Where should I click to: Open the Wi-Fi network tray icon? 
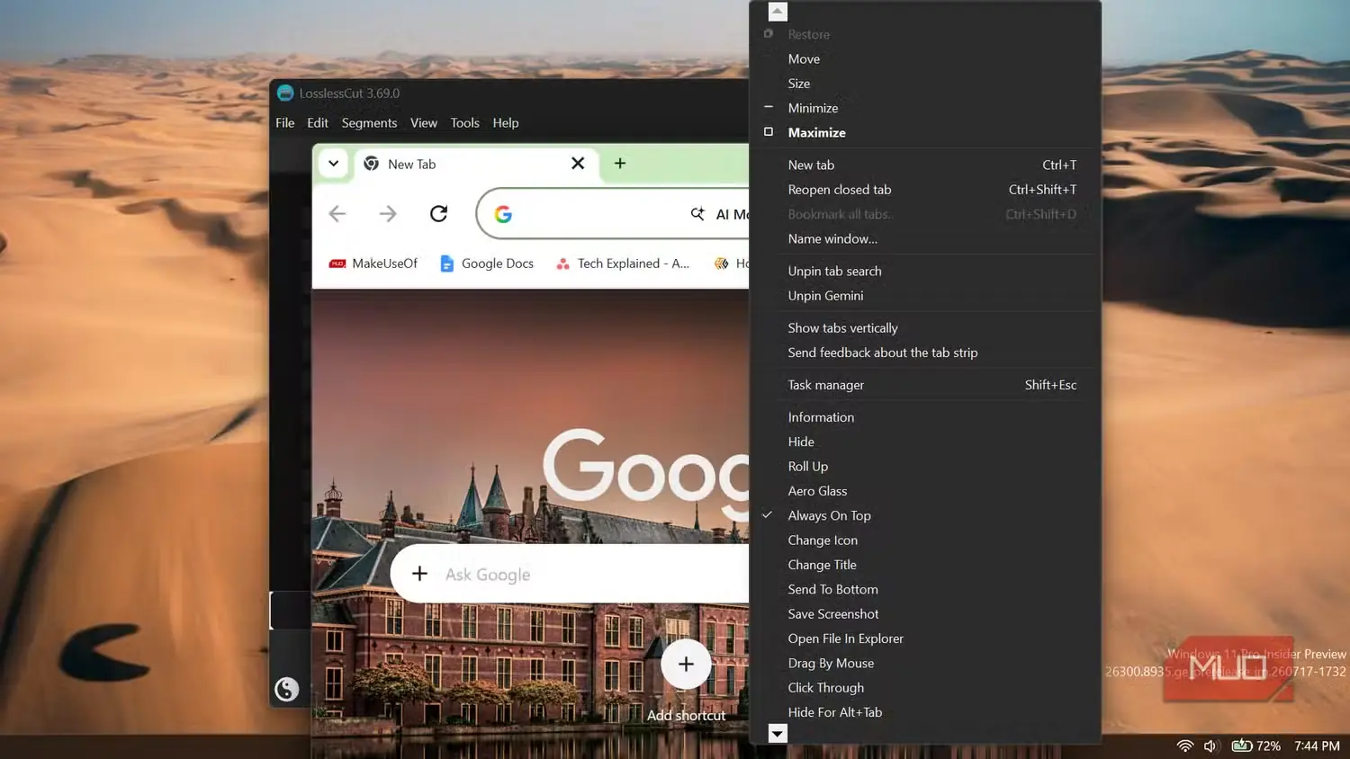1185,746
